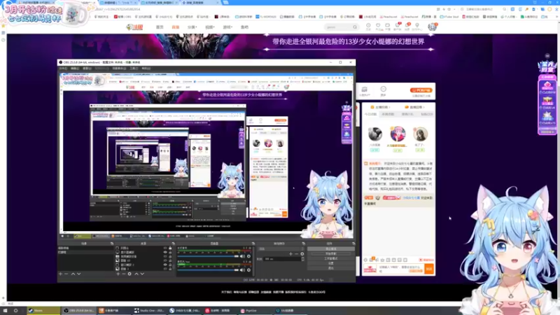Click the orange PC客户端 button
Viewport: 560px width, 315px height.
pos(421,90)
